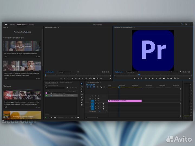
Task: Switch to the Импорт tab
Action: tap(12, 24)
